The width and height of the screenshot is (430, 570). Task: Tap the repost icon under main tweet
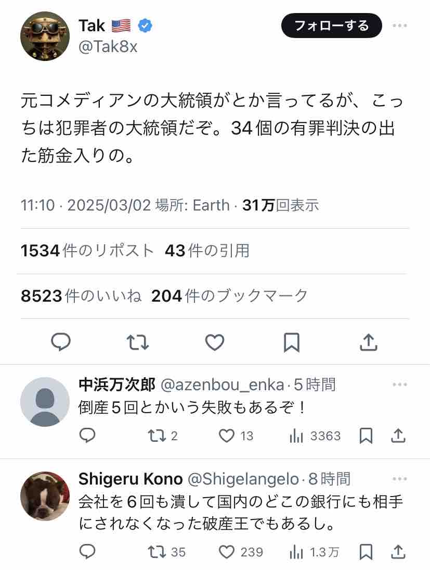pos(138,342)
